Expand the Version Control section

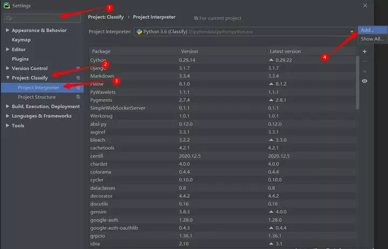pos(8,68)
